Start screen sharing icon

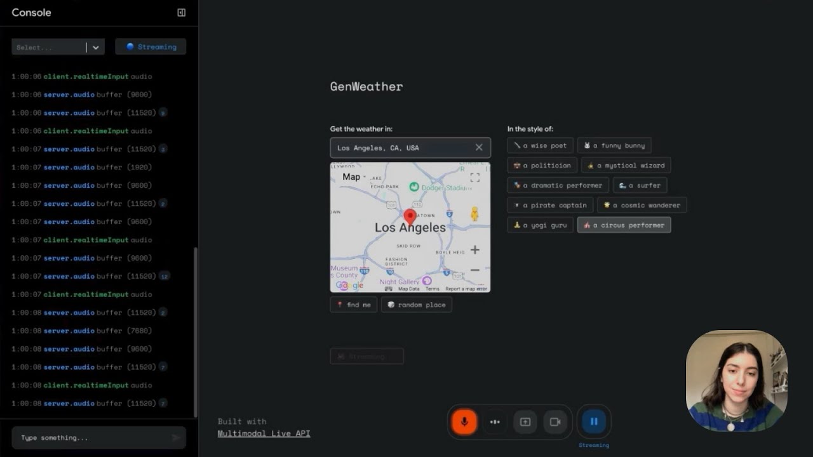pyautogui.click(x=525, y=421)
